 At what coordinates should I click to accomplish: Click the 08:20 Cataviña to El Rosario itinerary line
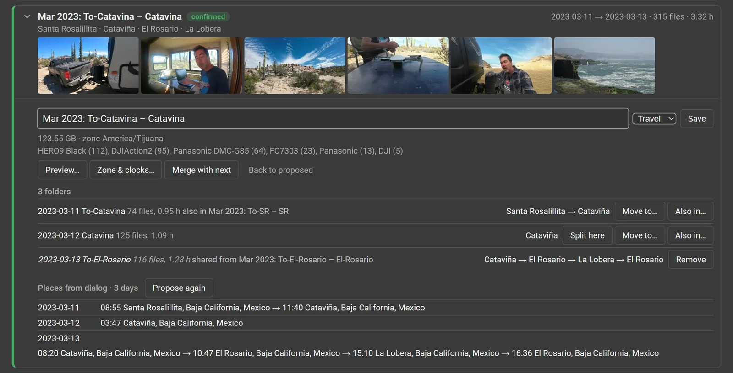coord(348,353)
